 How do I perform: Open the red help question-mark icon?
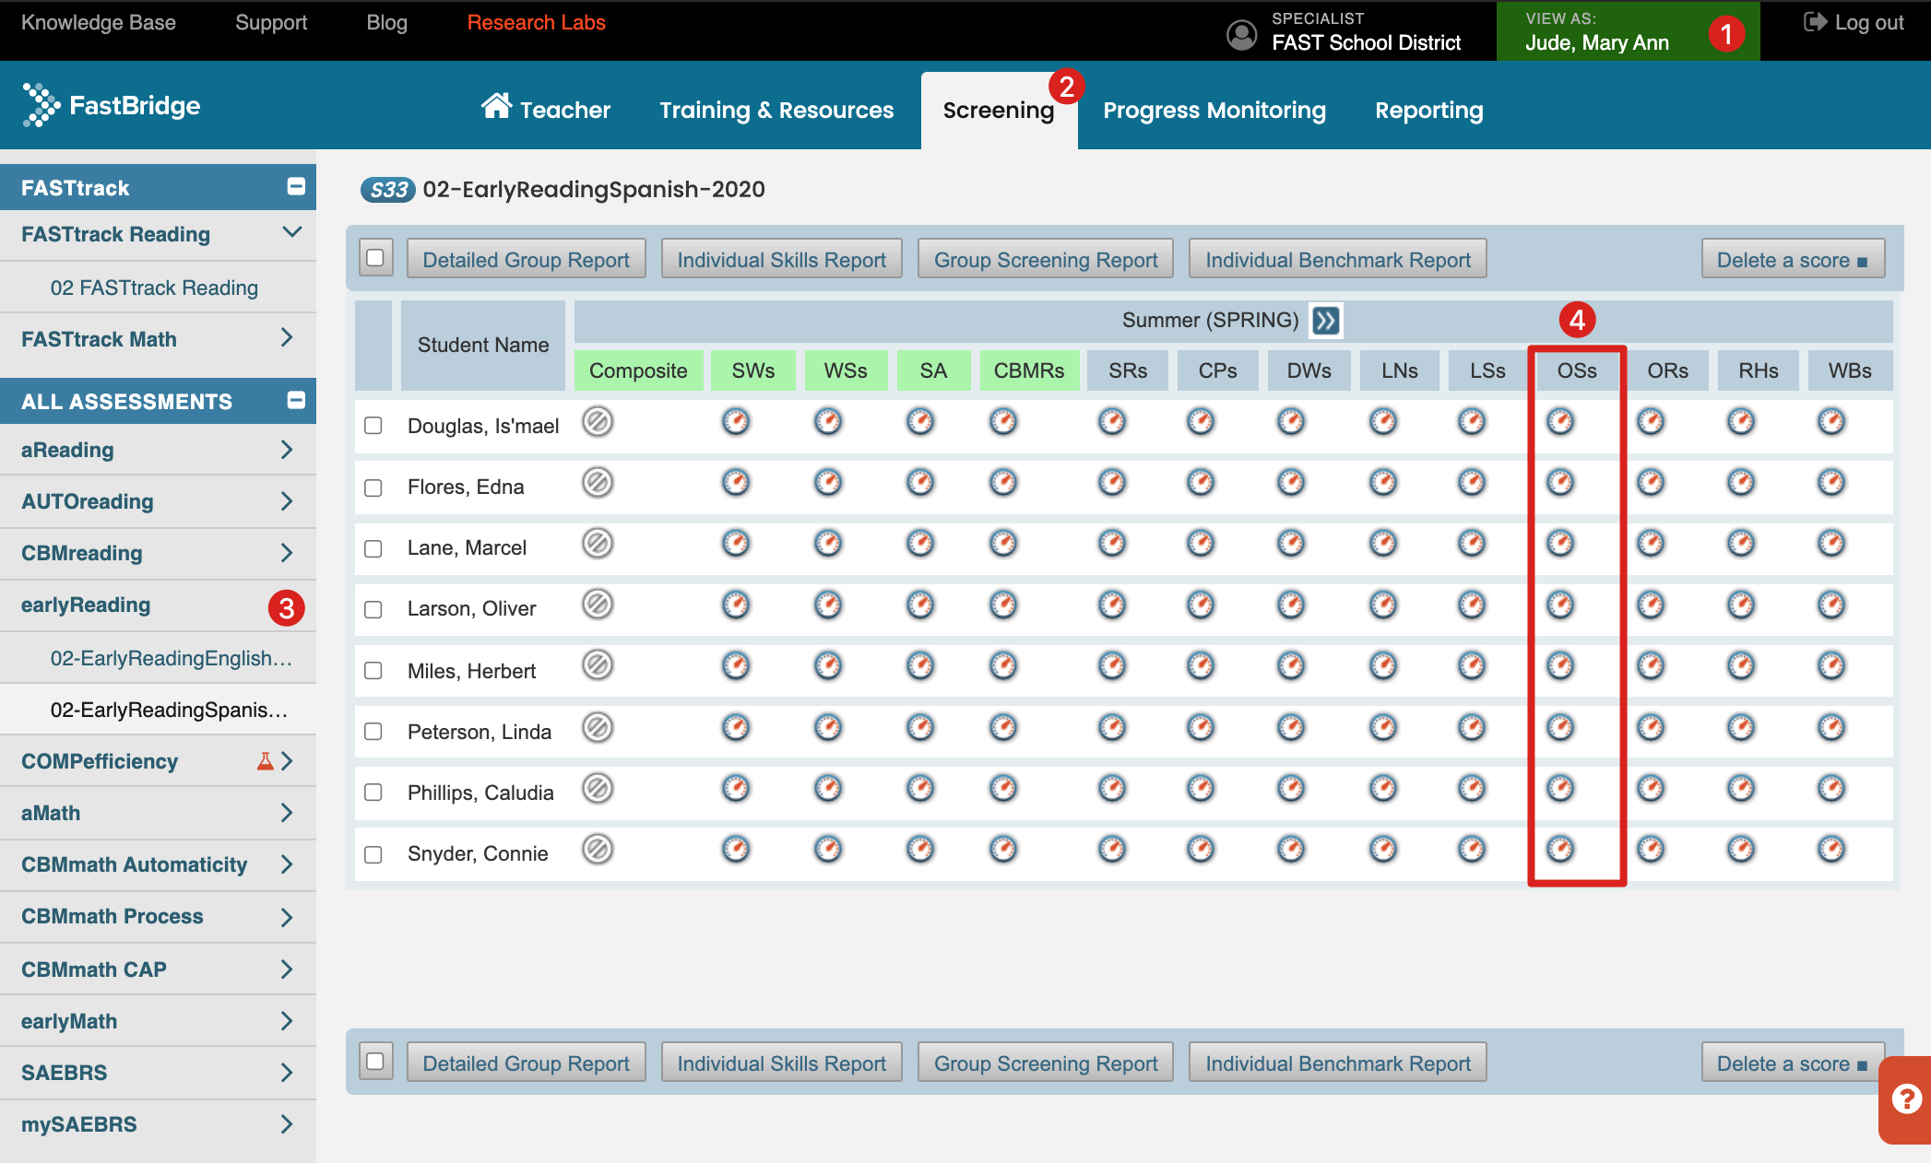tap(1906, 1098)
